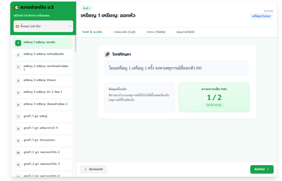Open the ตาราง (Table) tab
This screenshot has height=181, width=282.
(x=156, y=32)
